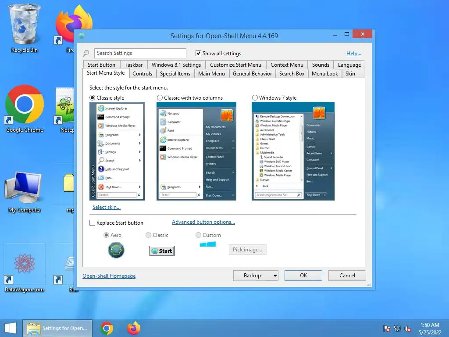Image resolution: width=449 pixels, height=337 pixels.
Task: Open the Search Box tab
Action: point(292,74)
